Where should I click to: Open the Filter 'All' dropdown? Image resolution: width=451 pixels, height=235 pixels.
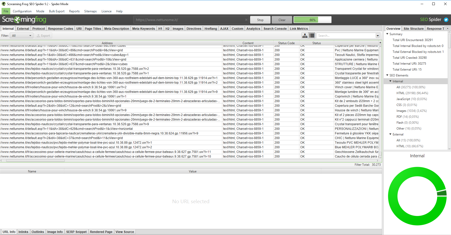(x=22, y=36)
